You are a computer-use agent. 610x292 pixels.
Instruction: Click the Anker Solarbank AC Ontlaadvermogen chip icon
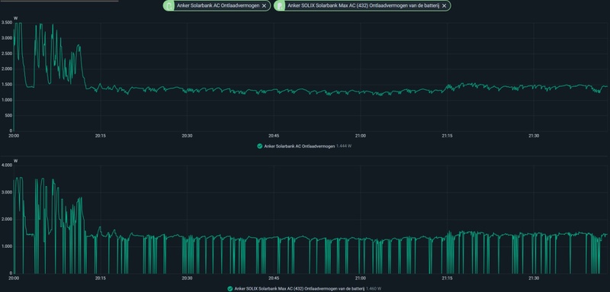[169, 6]
